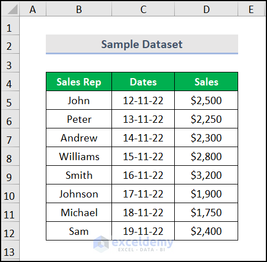The height and width of the screenshot is (262, 267).
Task: Select row 9 header
Action: click(10, 175)
